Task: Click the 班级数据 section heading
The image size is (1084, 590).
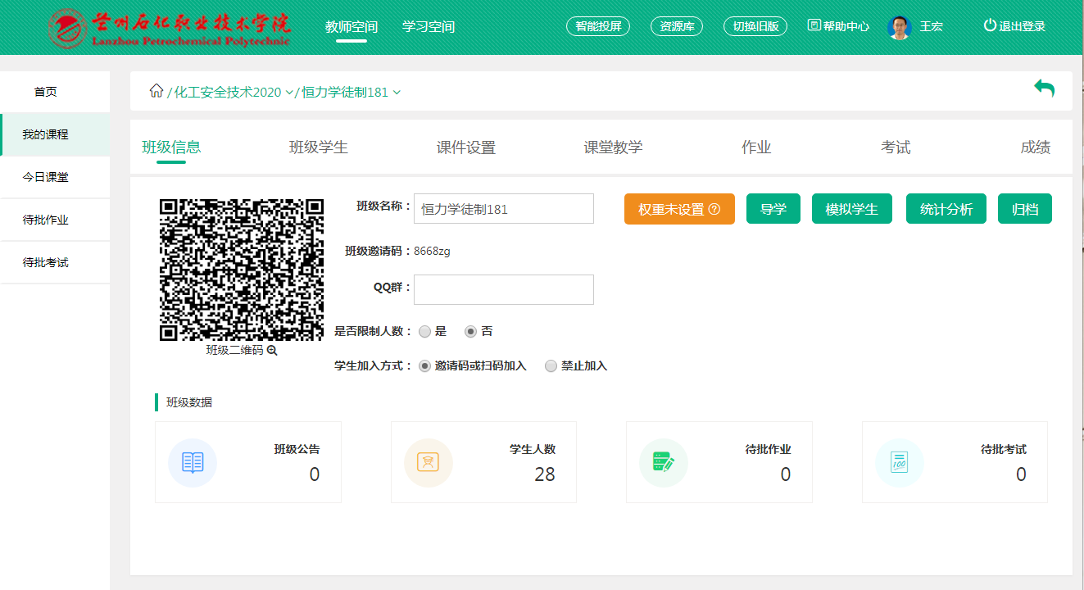Action: click(189, 402)
